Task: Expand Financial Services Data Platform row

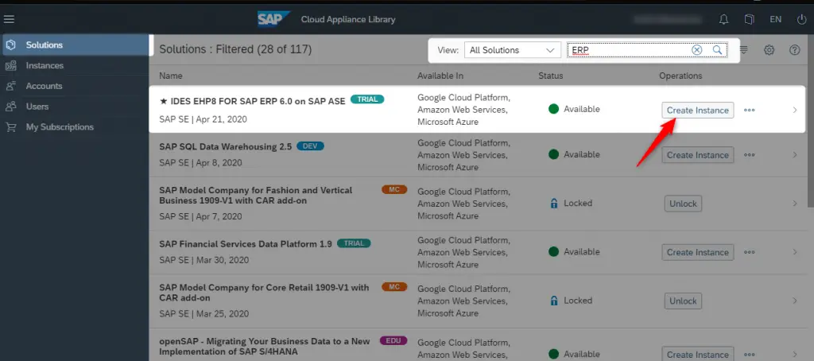Action: (795, 252)
